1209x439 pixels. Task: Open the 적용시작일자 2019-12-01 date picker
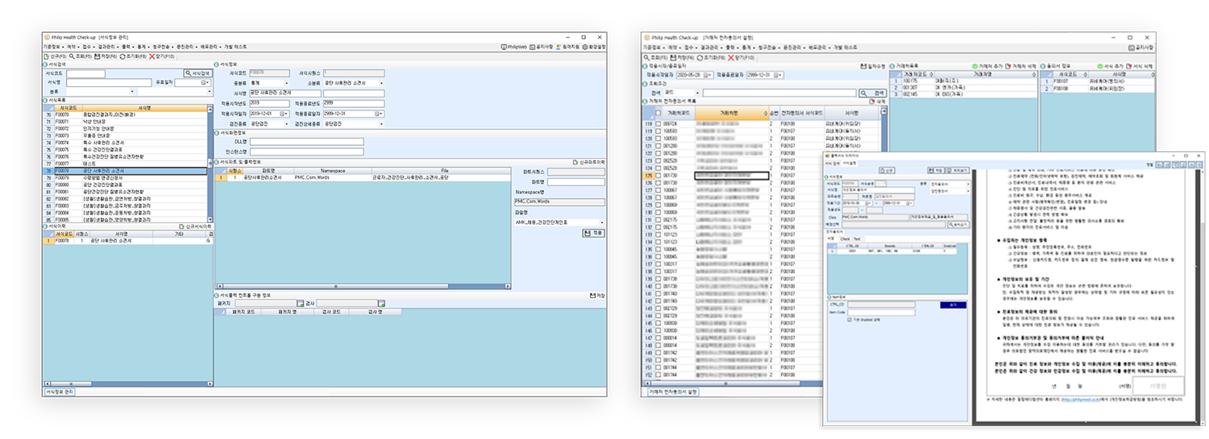click(x=286, y=114)
